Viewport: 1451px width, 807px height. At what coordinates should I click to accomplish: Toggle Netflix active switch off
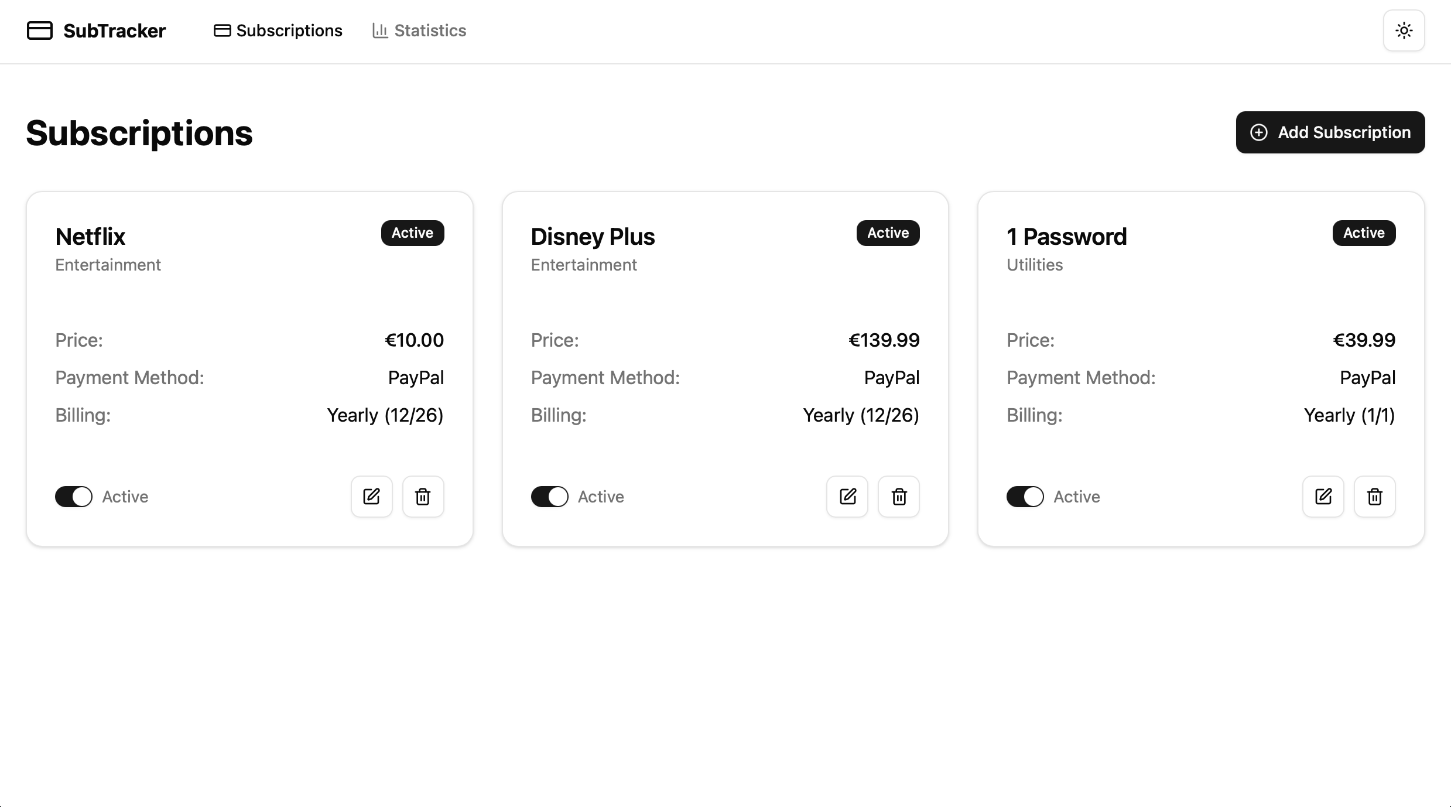pos(74,497)
